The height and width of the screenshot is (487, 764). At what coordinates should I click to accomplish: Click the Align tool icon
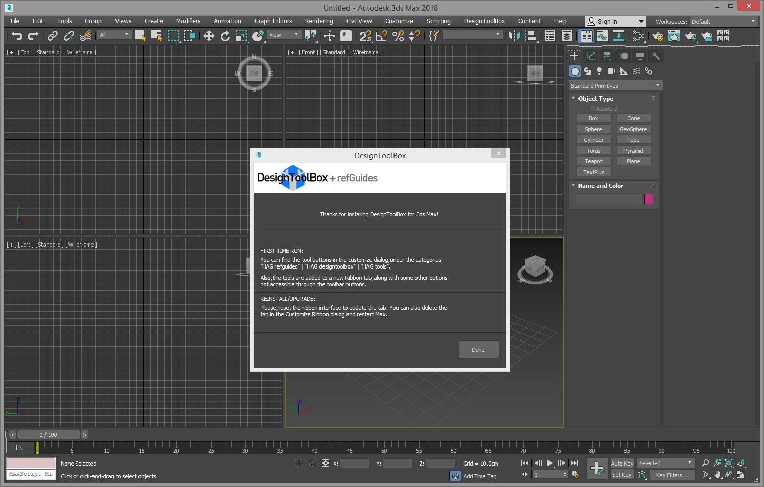point(531,36)
